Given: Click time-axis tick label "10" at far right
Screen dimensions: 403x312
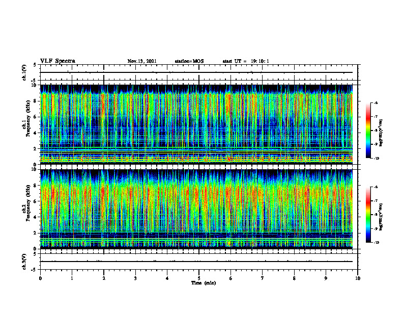Looking at the screenshot, I should click(x=358, y=278).
